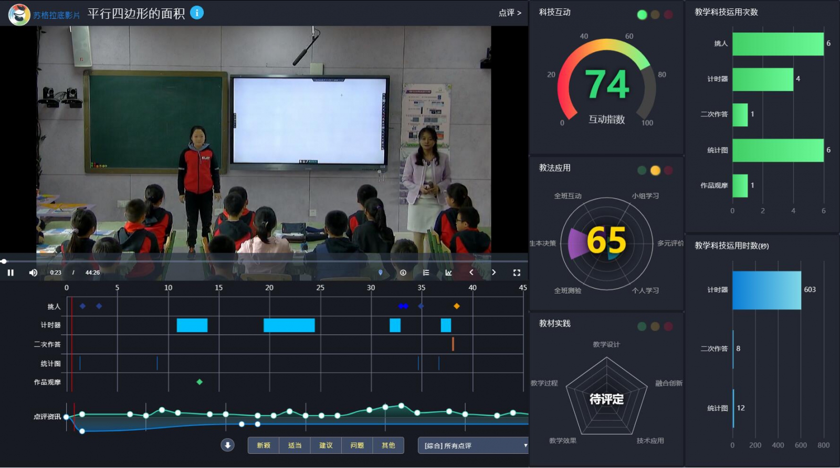Click the blue info icon beside lesson title
The height and width of the screenshot is (468, 840).
coord(197,13)
